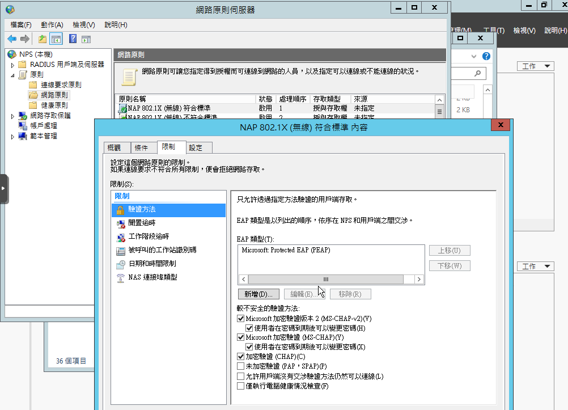
Task: Open the 工具(T) menu in background window
Action: 494,31
